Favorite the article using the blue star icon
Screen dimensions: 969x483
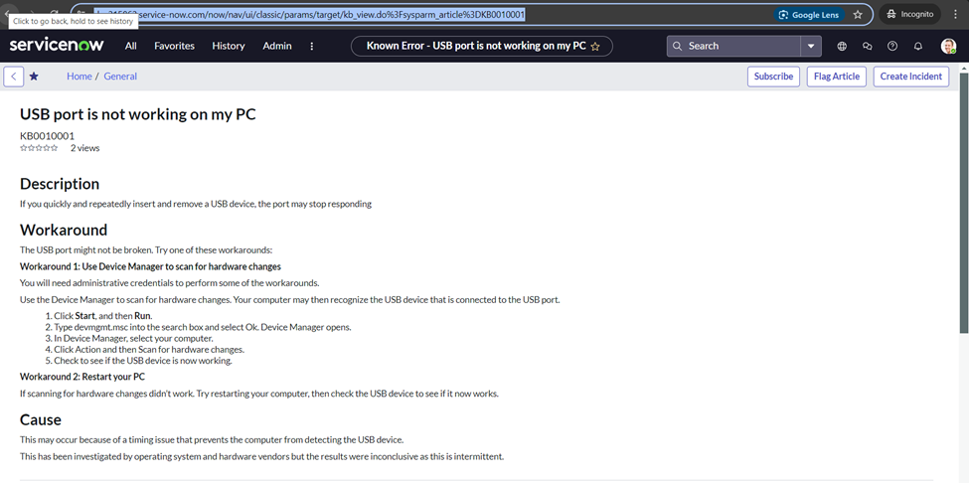34,77
